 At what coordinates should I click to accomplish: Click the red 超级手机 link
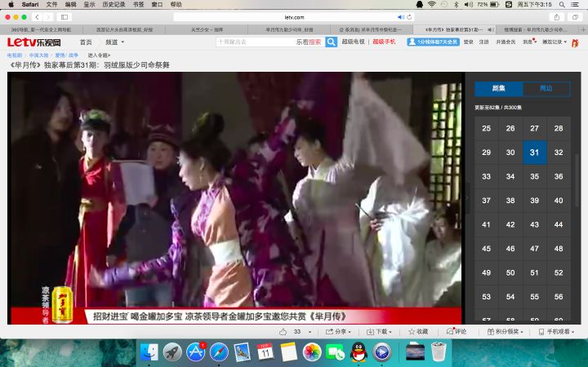click(384, 42)
